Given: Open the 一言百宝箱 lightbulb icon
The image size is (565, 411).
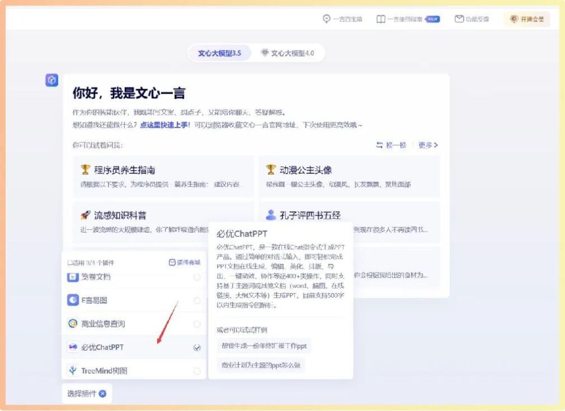Looking at the screenshot, I should point(326,19).
